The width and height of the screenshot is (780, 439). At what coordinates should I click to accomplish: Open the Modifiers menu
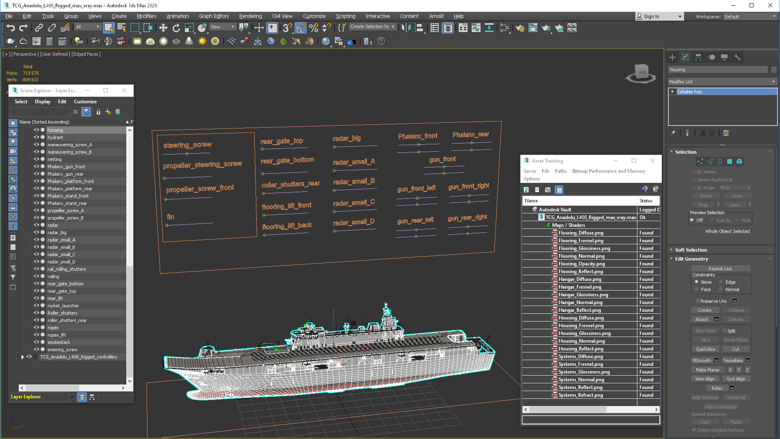[x=146, y=16]
